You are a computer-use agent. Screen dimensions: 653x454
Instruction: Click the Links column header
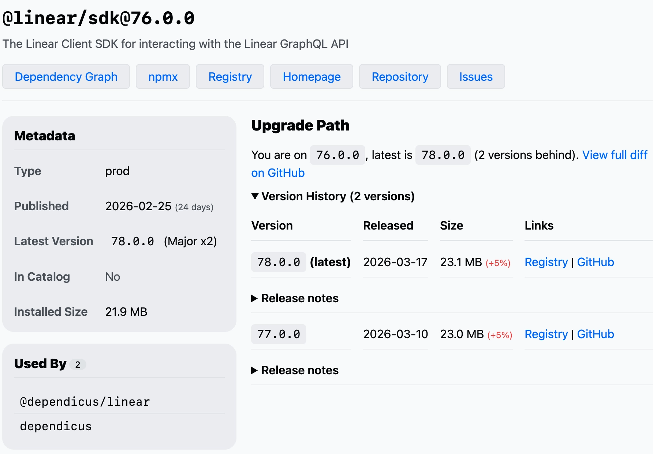[539, 226]
